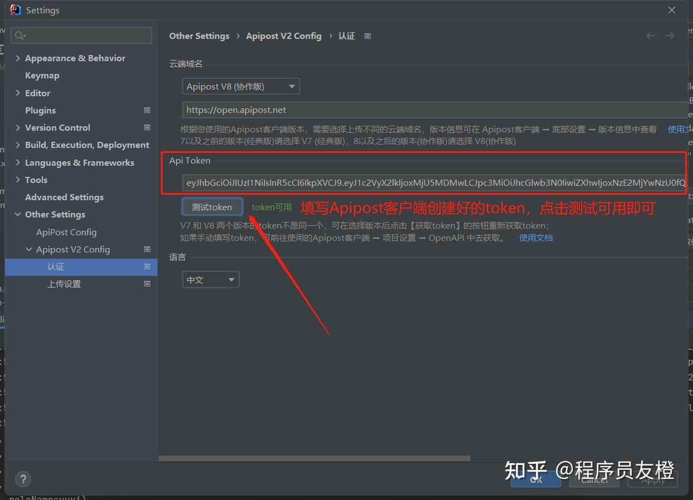Go back using the left arrow
This screenshot has height=500, width=693.
click(x=651, y=36)
